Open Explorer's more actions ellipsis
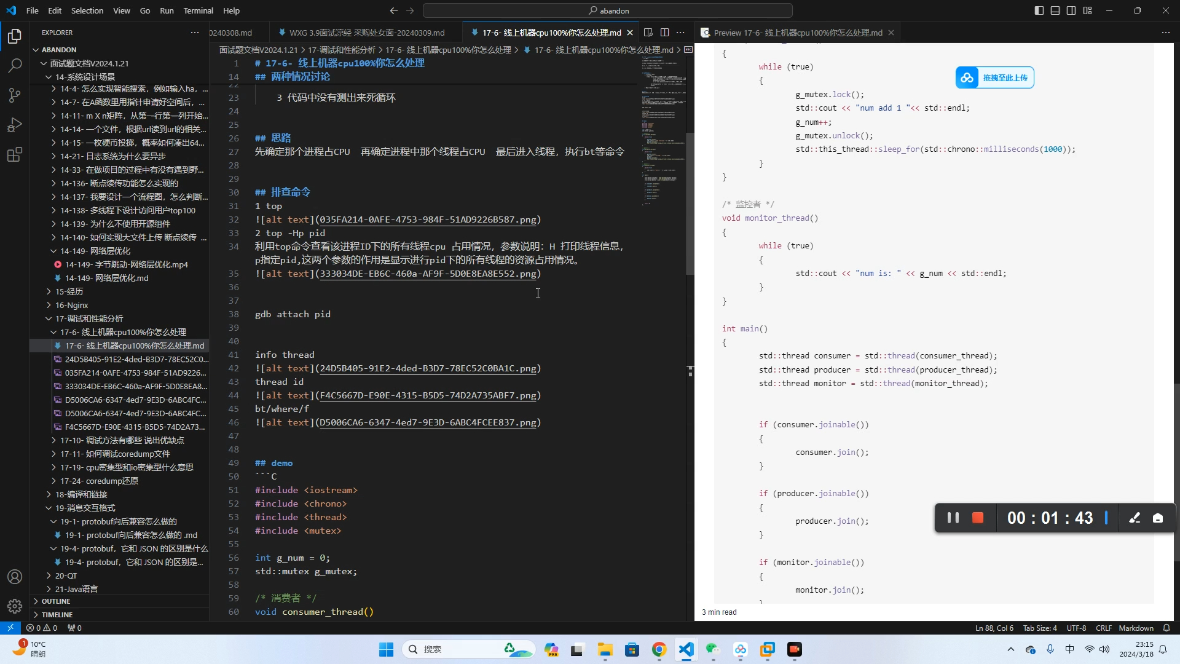 click(195, 33)
